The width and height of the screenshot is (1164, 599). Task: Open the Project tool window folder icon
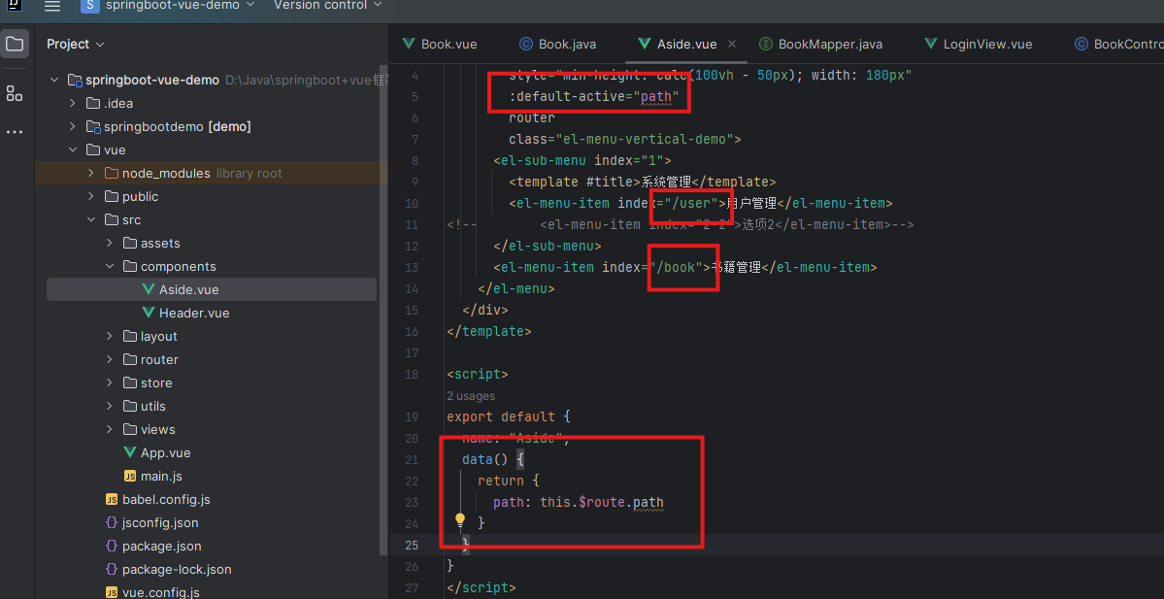coord(15,44)
